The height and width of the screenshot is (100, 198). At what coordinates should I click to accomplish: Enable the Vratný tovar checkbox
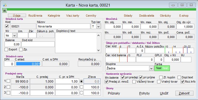coord(159,82)
